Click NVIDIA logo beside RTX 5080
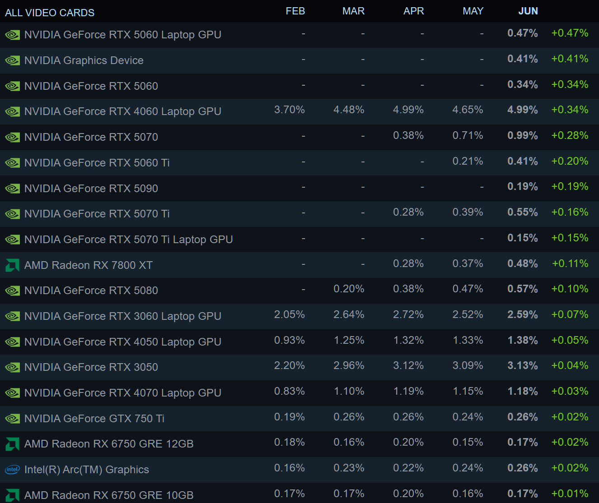599x503 pixels. 12,291
